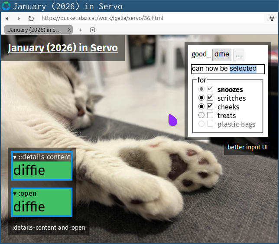279x244 pixels.
Task: Click the Servo logo in title bar
Action: pos(6,7)
